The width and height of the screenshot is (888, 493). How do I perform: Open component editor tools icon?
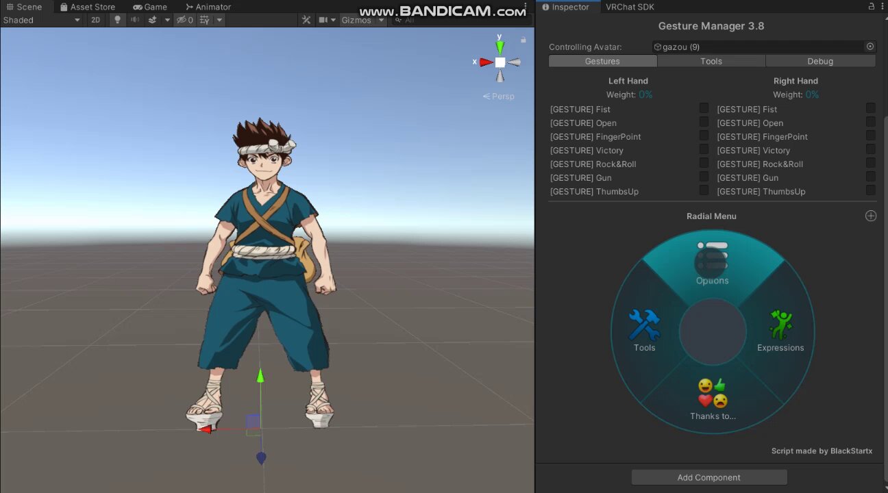306,20
